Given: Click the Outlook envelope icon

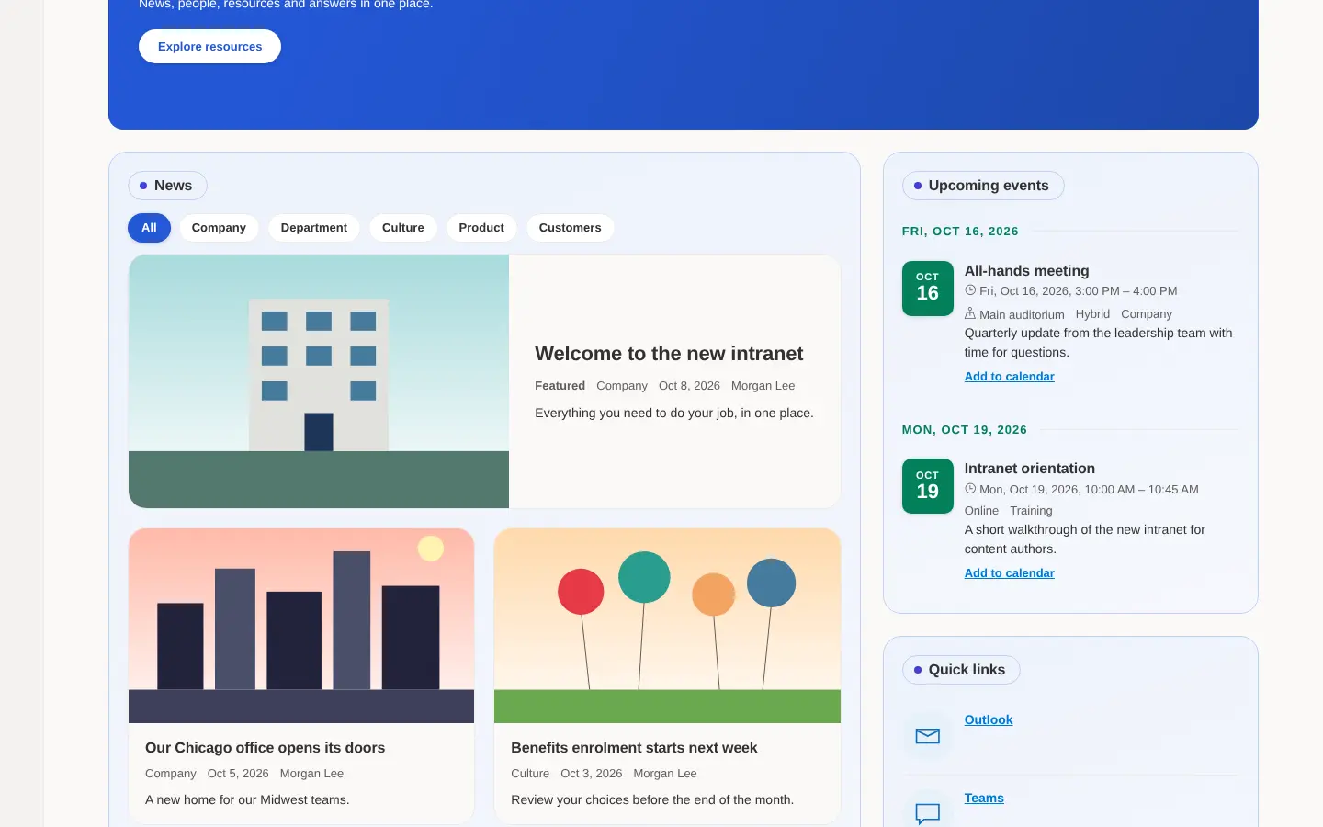Looking at the screenshot, I should (x=928, y=736).
